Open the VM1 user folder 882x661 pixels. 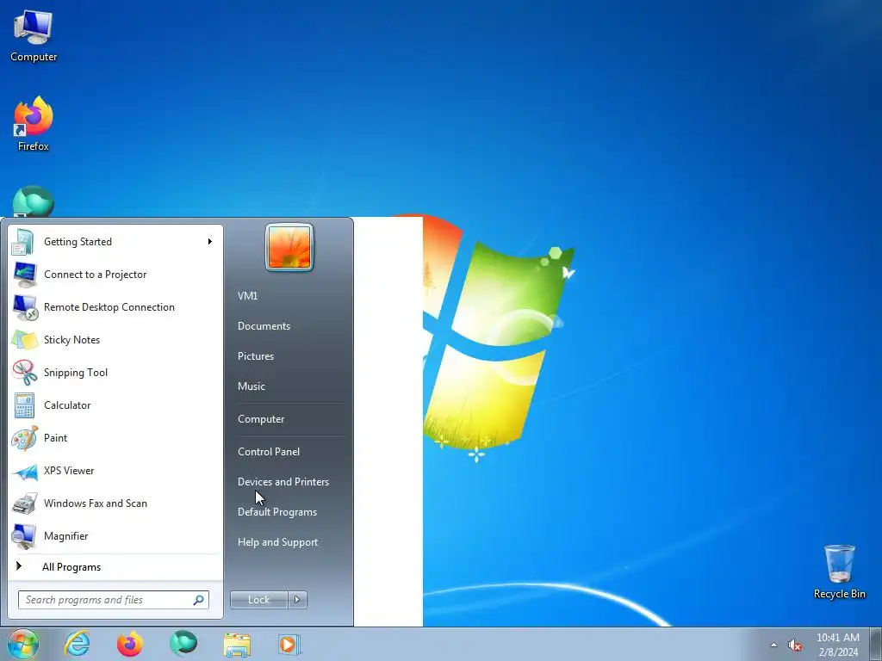[x=247, y=296]
